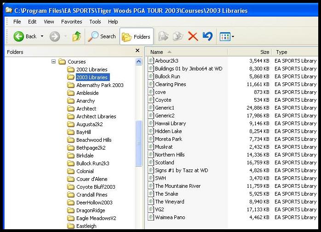Click the Architect Libraries folder icon
The height and width of the screenshot is (232, 321).
(71, 116)
